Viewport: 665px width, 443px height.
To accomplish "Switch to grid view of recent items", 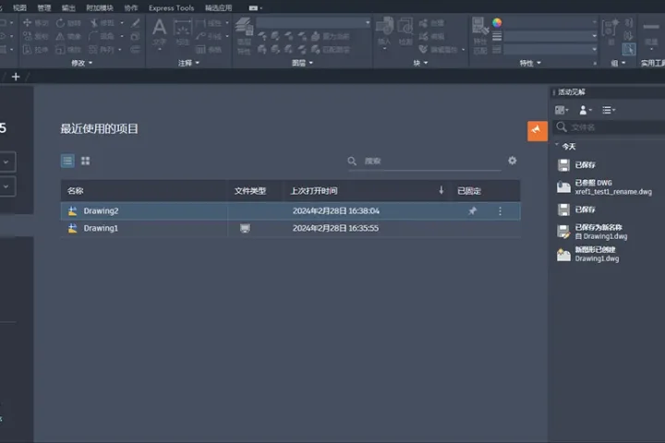I will point(85,162).
